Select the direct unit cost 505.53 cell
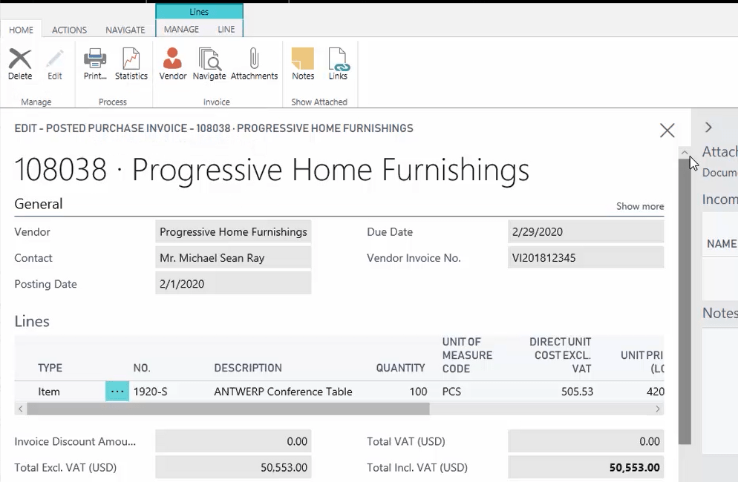 tap(577, 392)
